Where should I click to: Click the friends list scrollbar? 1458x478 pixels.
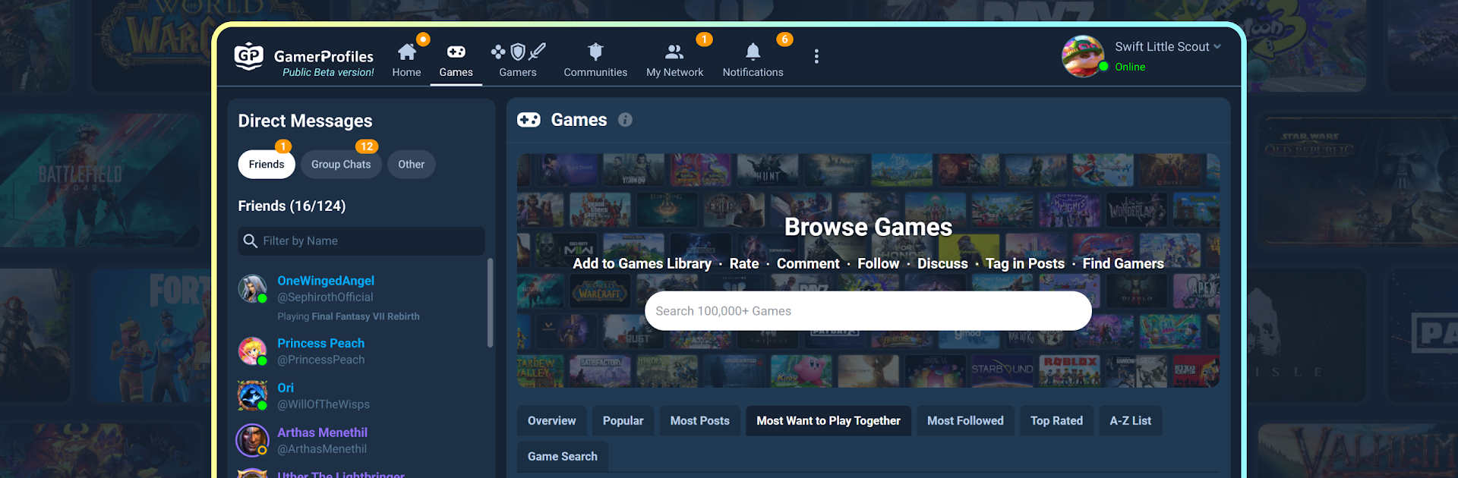[x=490, y=303]
